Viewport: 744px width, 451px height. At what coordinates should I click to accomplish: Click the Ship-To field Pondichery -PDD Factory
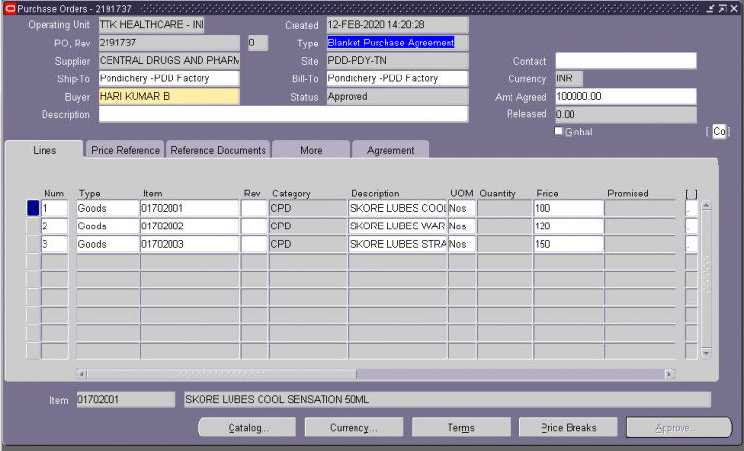click(169, 78)
